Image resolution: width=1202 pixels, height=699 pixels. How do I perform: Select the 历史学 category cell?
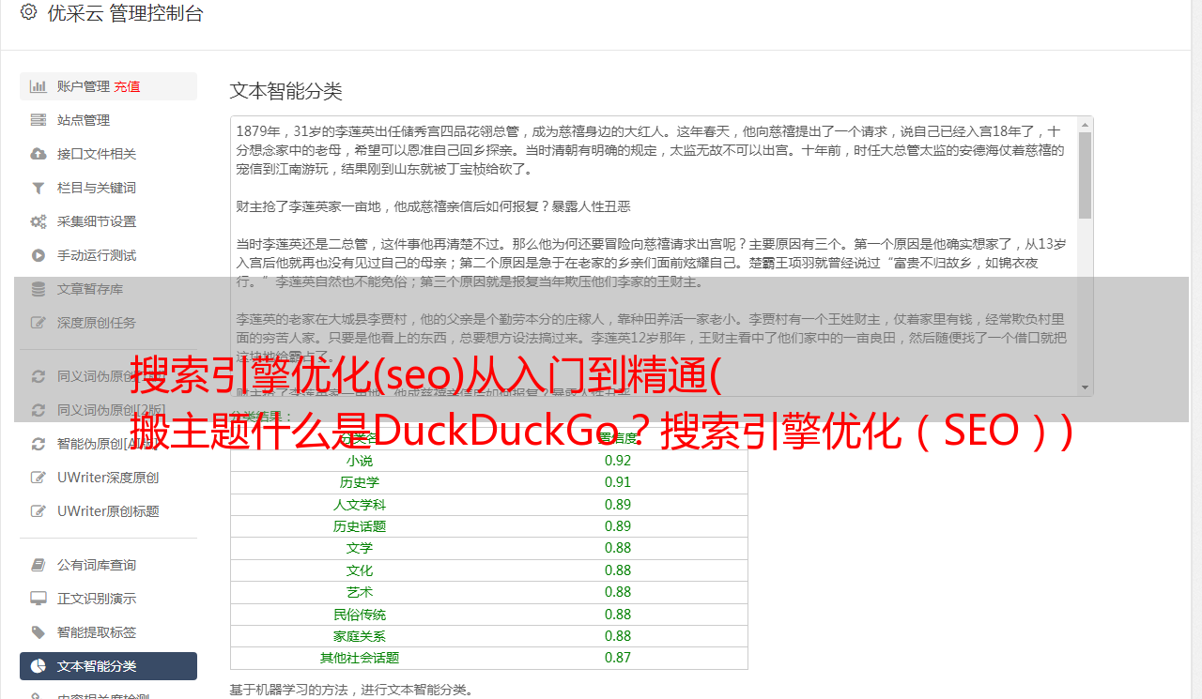coord(360,482)
